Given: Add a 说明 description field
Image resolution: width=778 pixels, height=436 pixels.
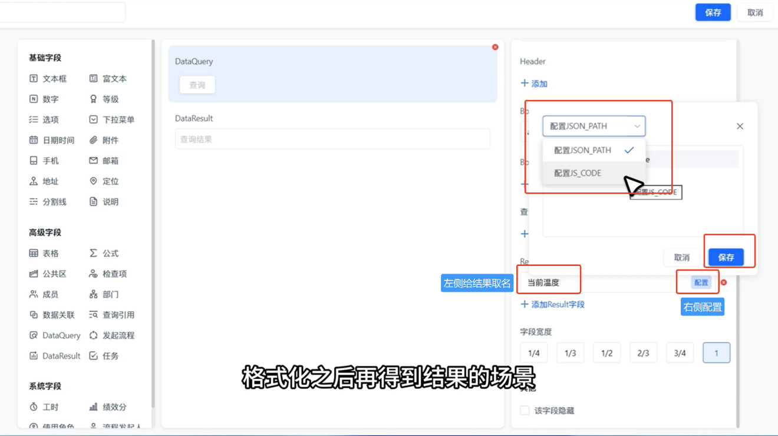Looking at the screenshot, I should [x=104, y=202].
